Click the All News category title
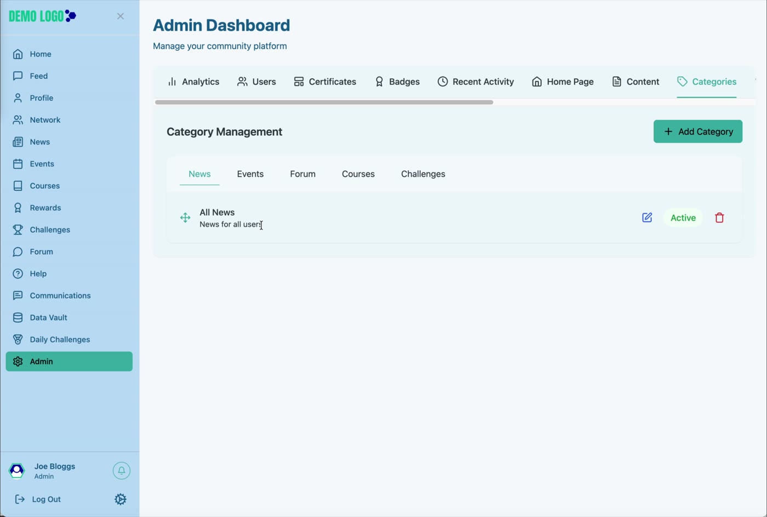This screenshot has height=517, width=767. (217, 212)
